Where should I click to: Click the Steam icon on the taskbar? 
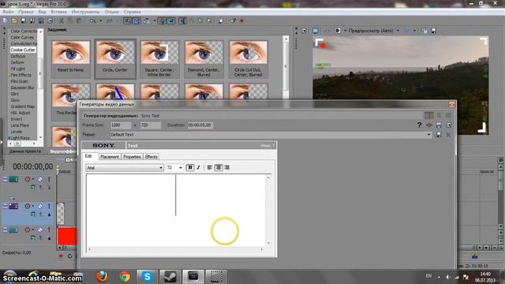[x=170, y=276]
